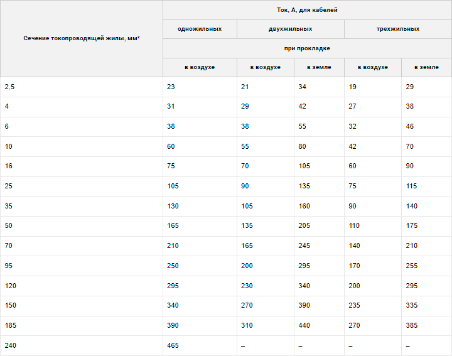This screenshot has width=452, height=356.
Task: Select the 16 section row label
Action: coord(8,166)
